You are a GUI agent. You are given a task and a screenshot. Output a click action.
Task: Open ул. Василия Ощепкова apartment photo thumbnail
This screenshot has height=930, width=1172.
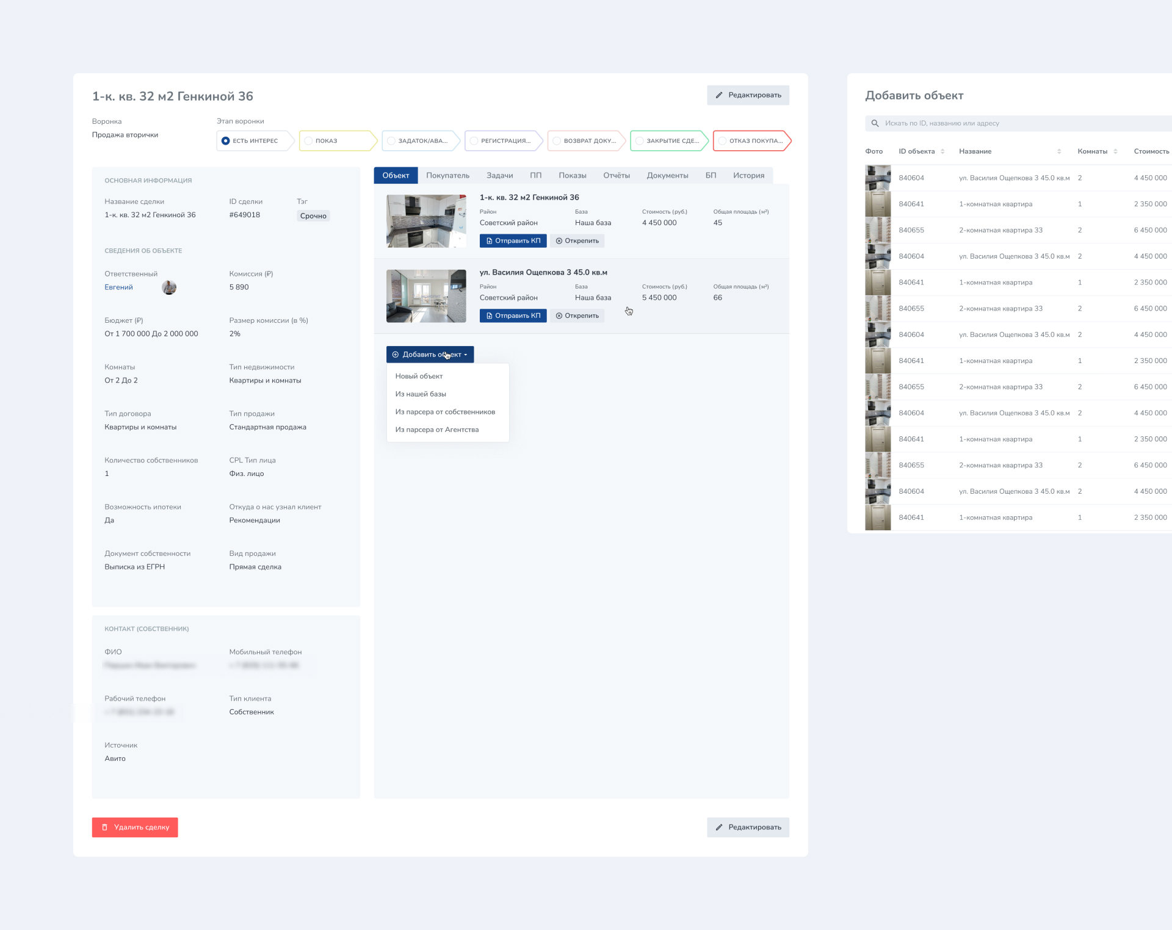[x=426, y=296]
